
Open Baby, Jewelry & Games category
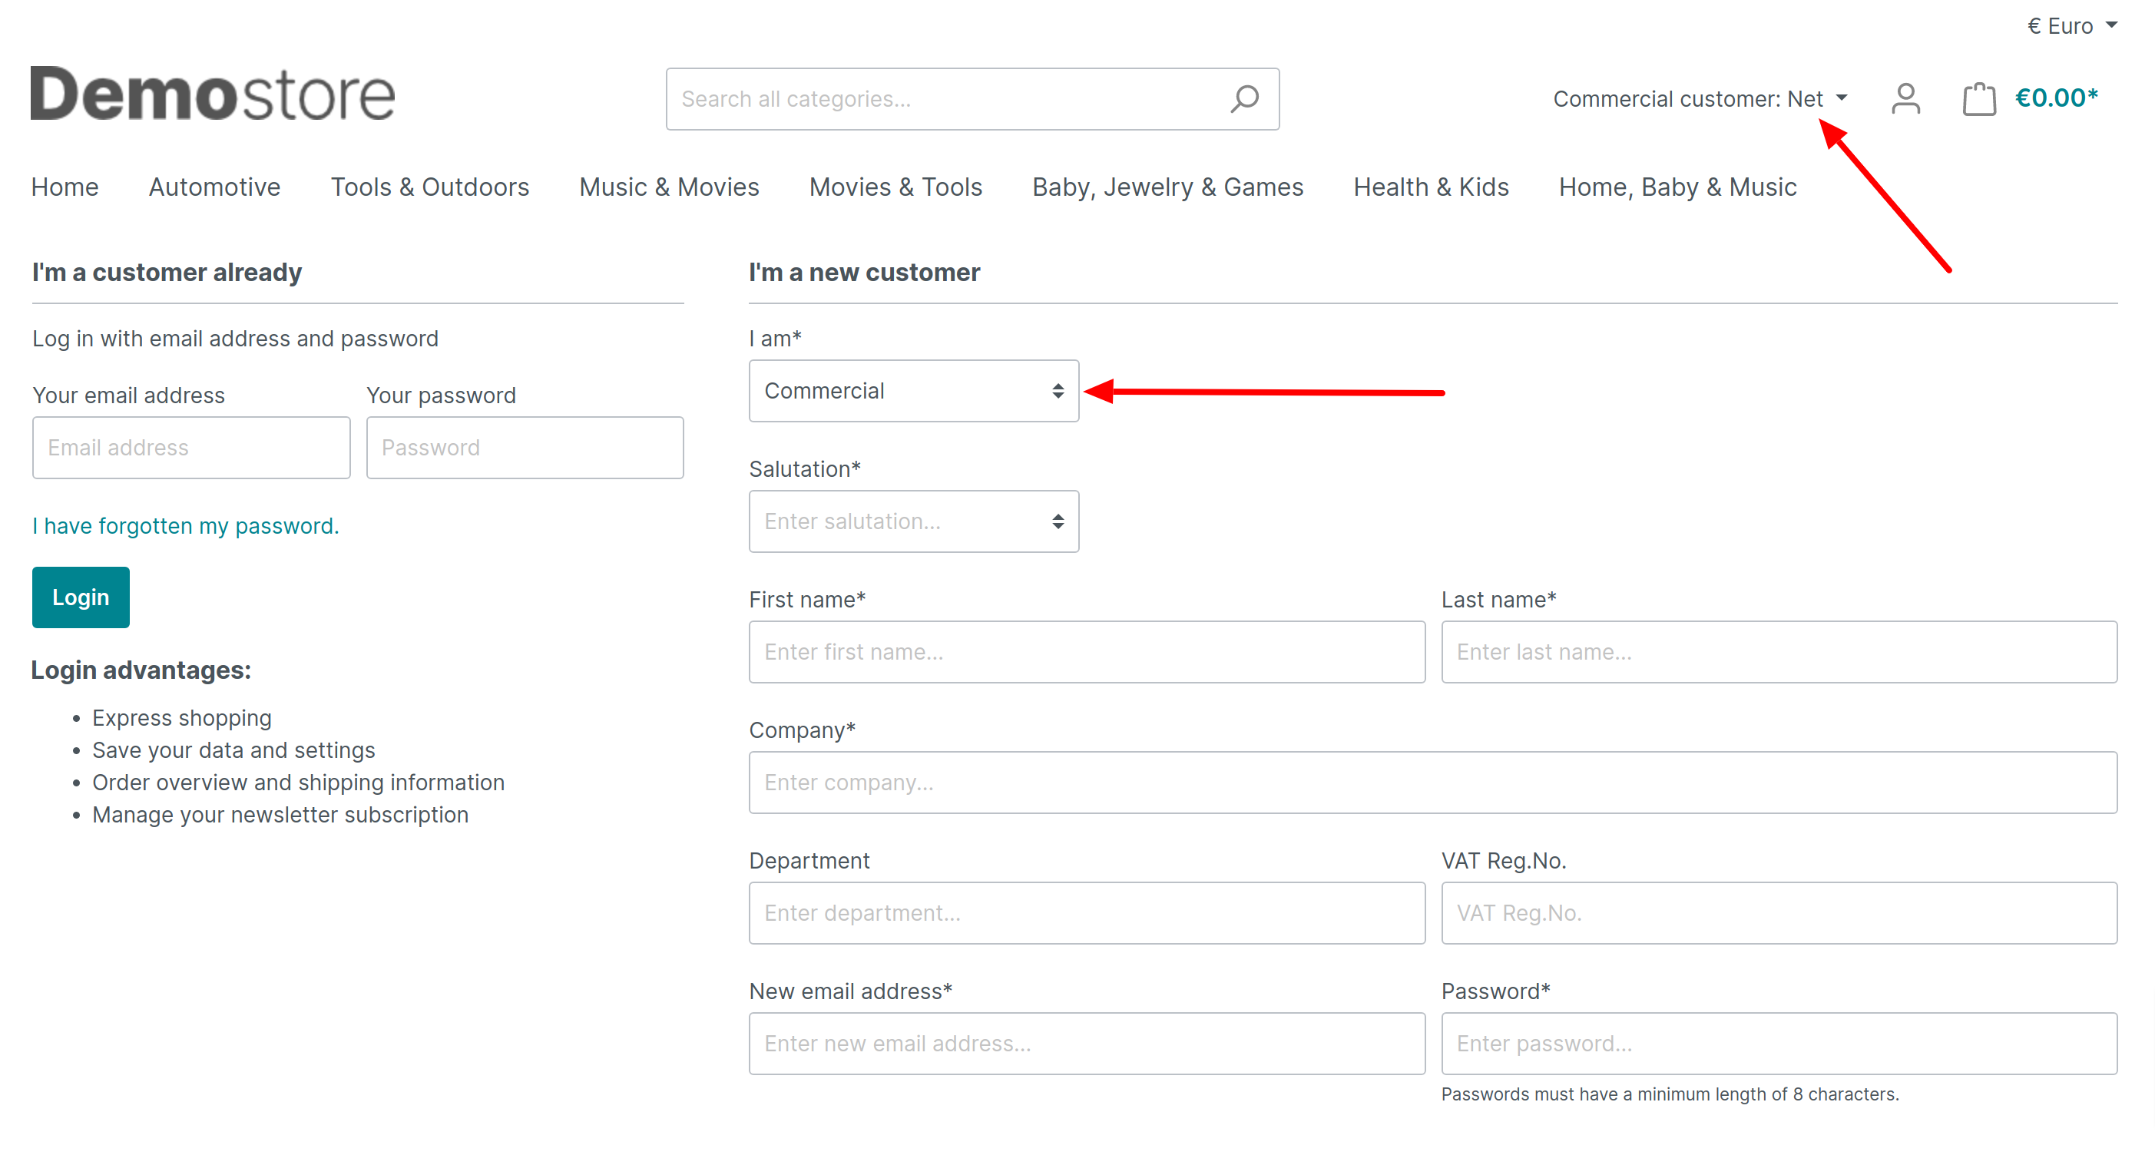(1167, 187)
